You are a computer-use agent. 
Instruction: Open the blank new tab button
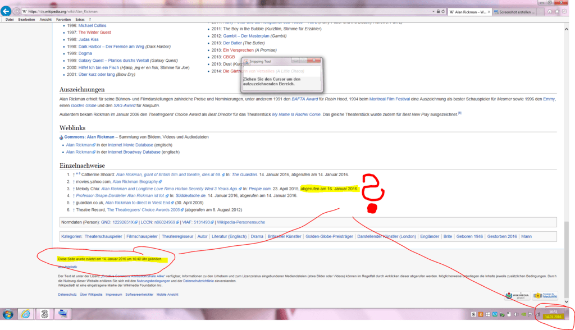[540, 12]
